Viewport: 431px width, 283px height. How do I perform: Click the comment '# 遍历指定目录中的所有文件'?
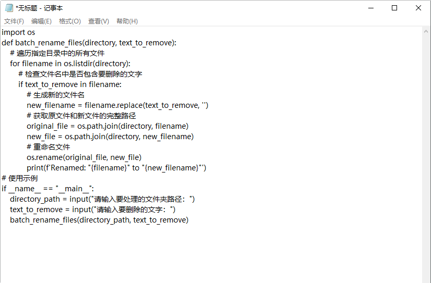coord(57,53)
